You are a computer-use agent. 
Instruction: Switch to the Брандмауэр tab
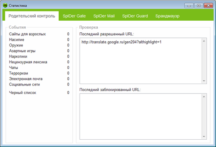pyautogui.click(x=167, y=16)
